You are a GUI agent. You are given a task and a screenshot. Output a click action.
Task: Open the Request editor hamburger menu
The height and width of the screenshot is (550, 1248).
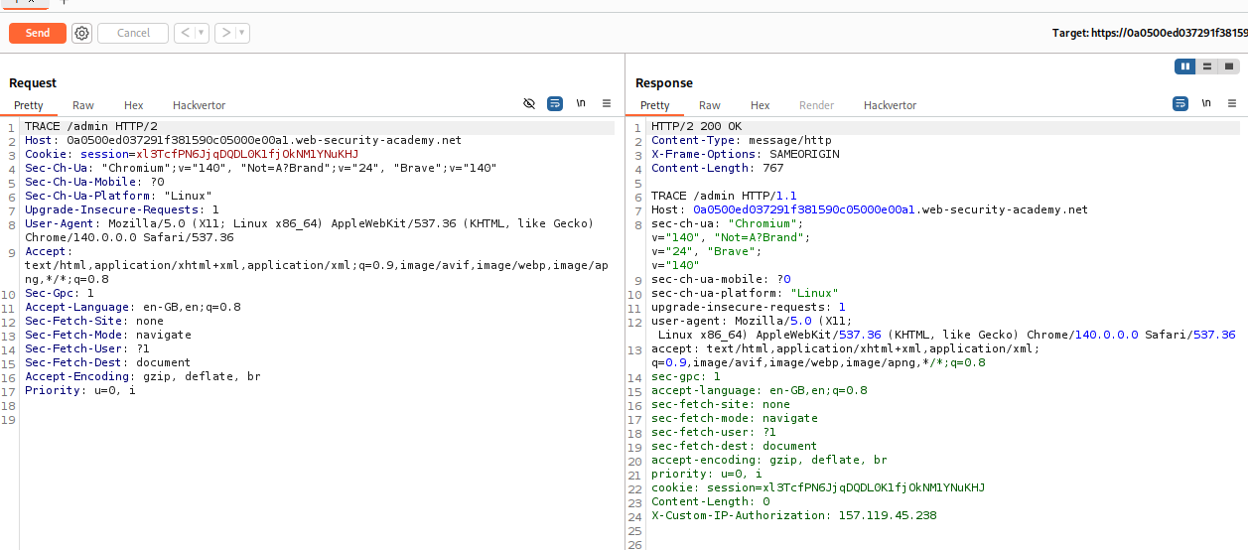point(606,103)
